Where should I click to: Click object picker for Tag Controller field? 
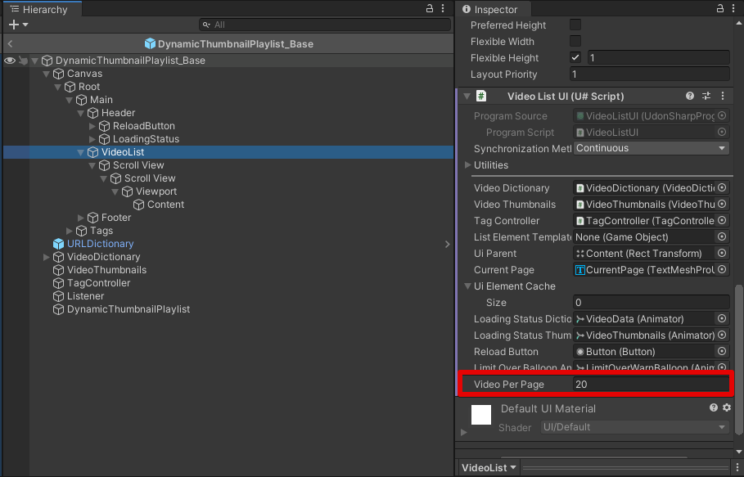click(722, 221)
